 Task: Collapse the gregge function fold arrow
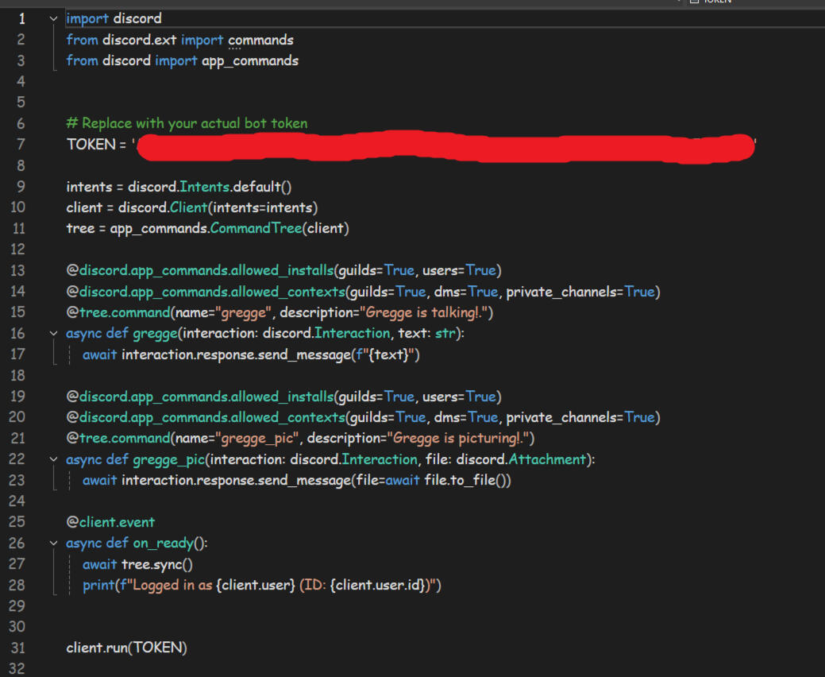point(53,334)
